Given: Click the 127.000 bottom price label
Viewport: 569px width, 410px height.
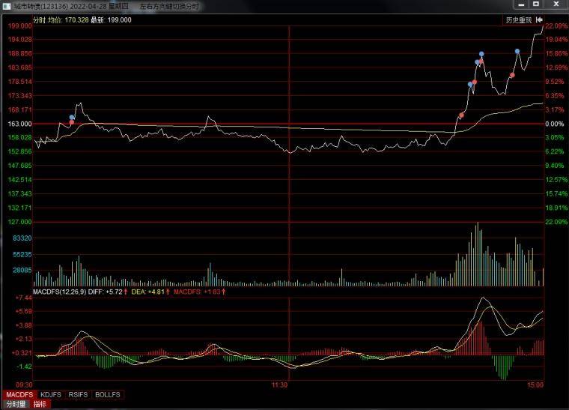Looking at the screenshot, I should pyautogui.click(x=20, y=222).
